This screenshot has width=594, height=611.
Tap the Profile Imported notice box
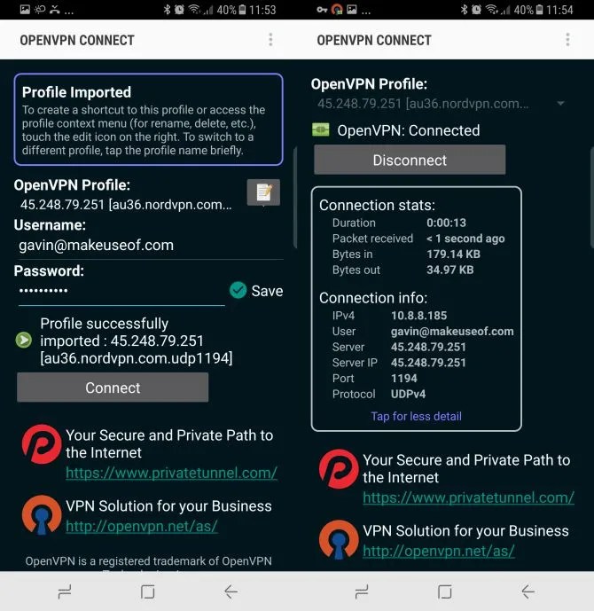pos(148,119)
